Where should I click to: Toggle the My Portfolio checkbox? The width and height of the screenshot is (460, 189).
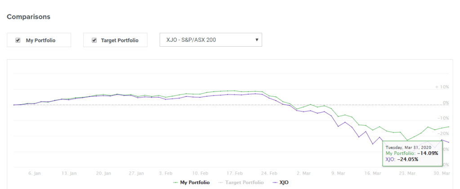18,40
